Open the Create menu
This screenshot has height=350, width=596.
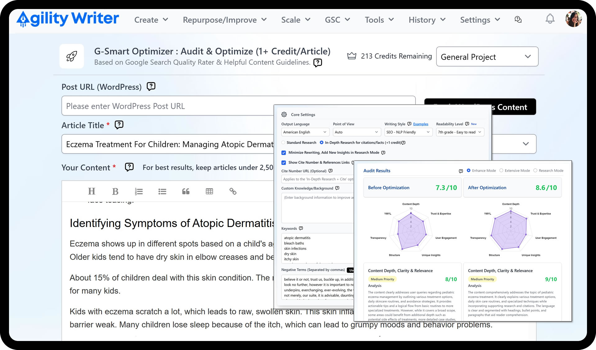coord(151,20)
